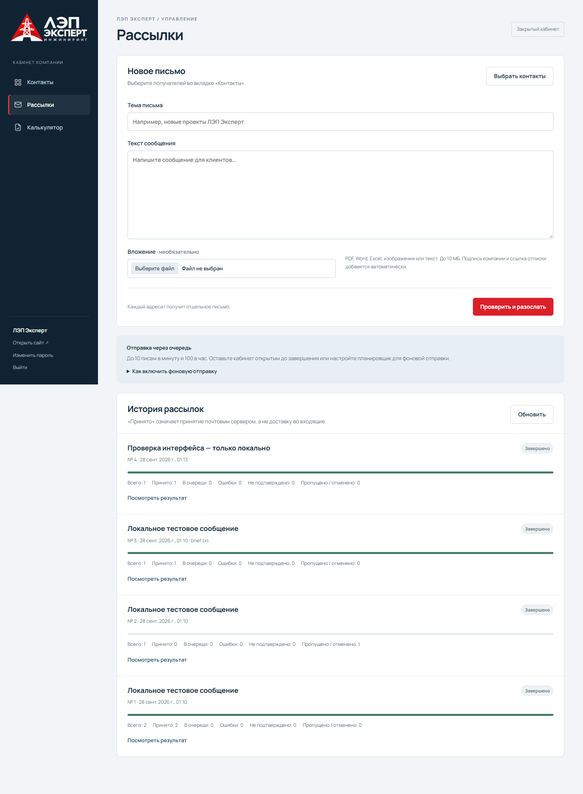
Task: Click progress bar of mailing № 4
Action: point(340,472)
